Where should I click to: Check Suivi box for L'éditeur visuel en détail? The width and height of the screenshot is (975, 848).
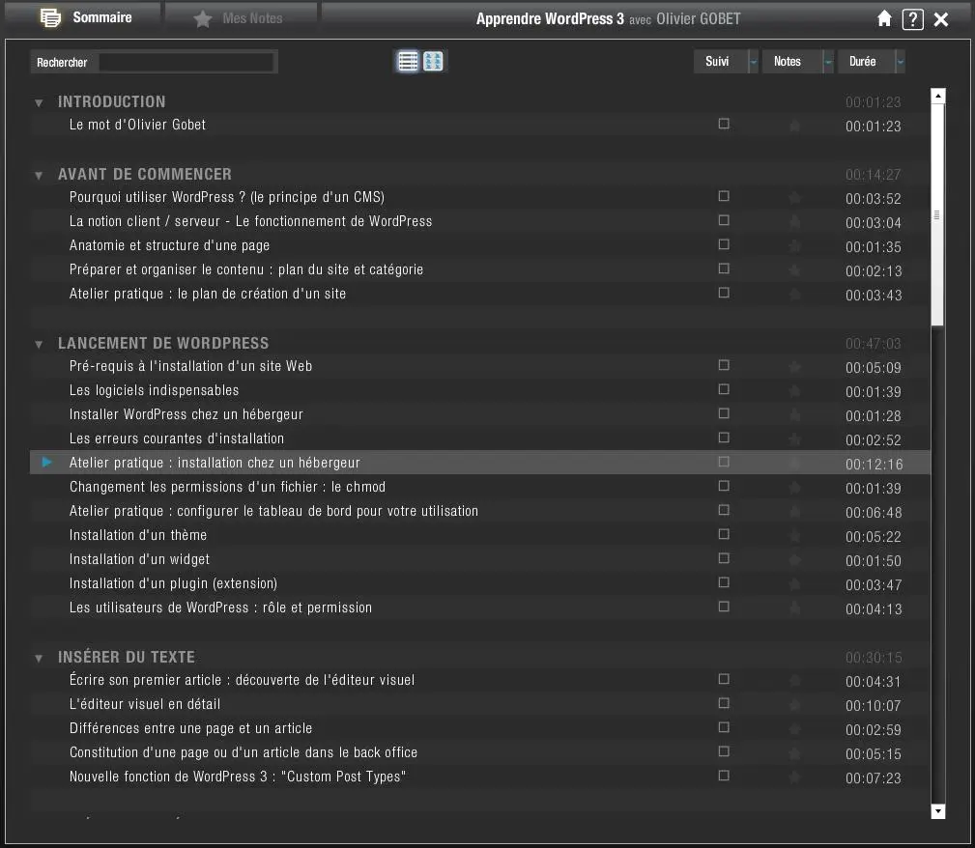724,703
